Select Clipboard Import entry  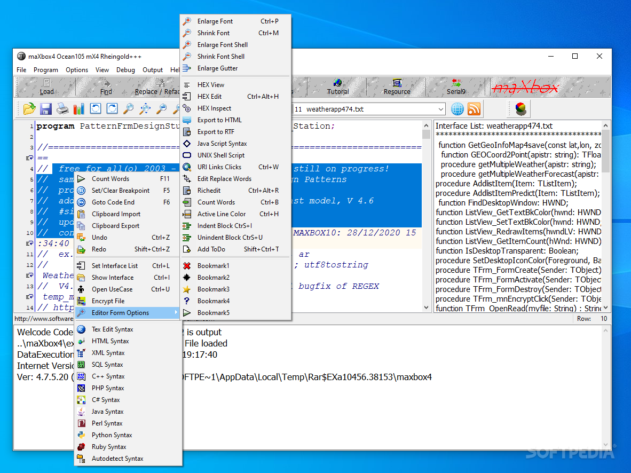click(127, 214)
